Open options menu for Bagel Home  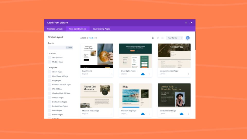(x=111, y=74)
